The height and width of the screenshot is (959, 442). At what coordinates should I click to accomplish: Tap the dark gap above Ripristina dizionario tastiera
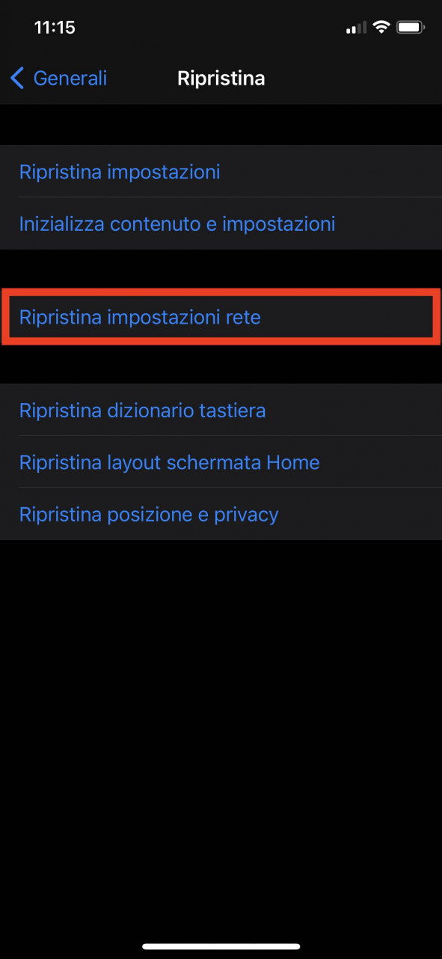click(x=221, y=365)
